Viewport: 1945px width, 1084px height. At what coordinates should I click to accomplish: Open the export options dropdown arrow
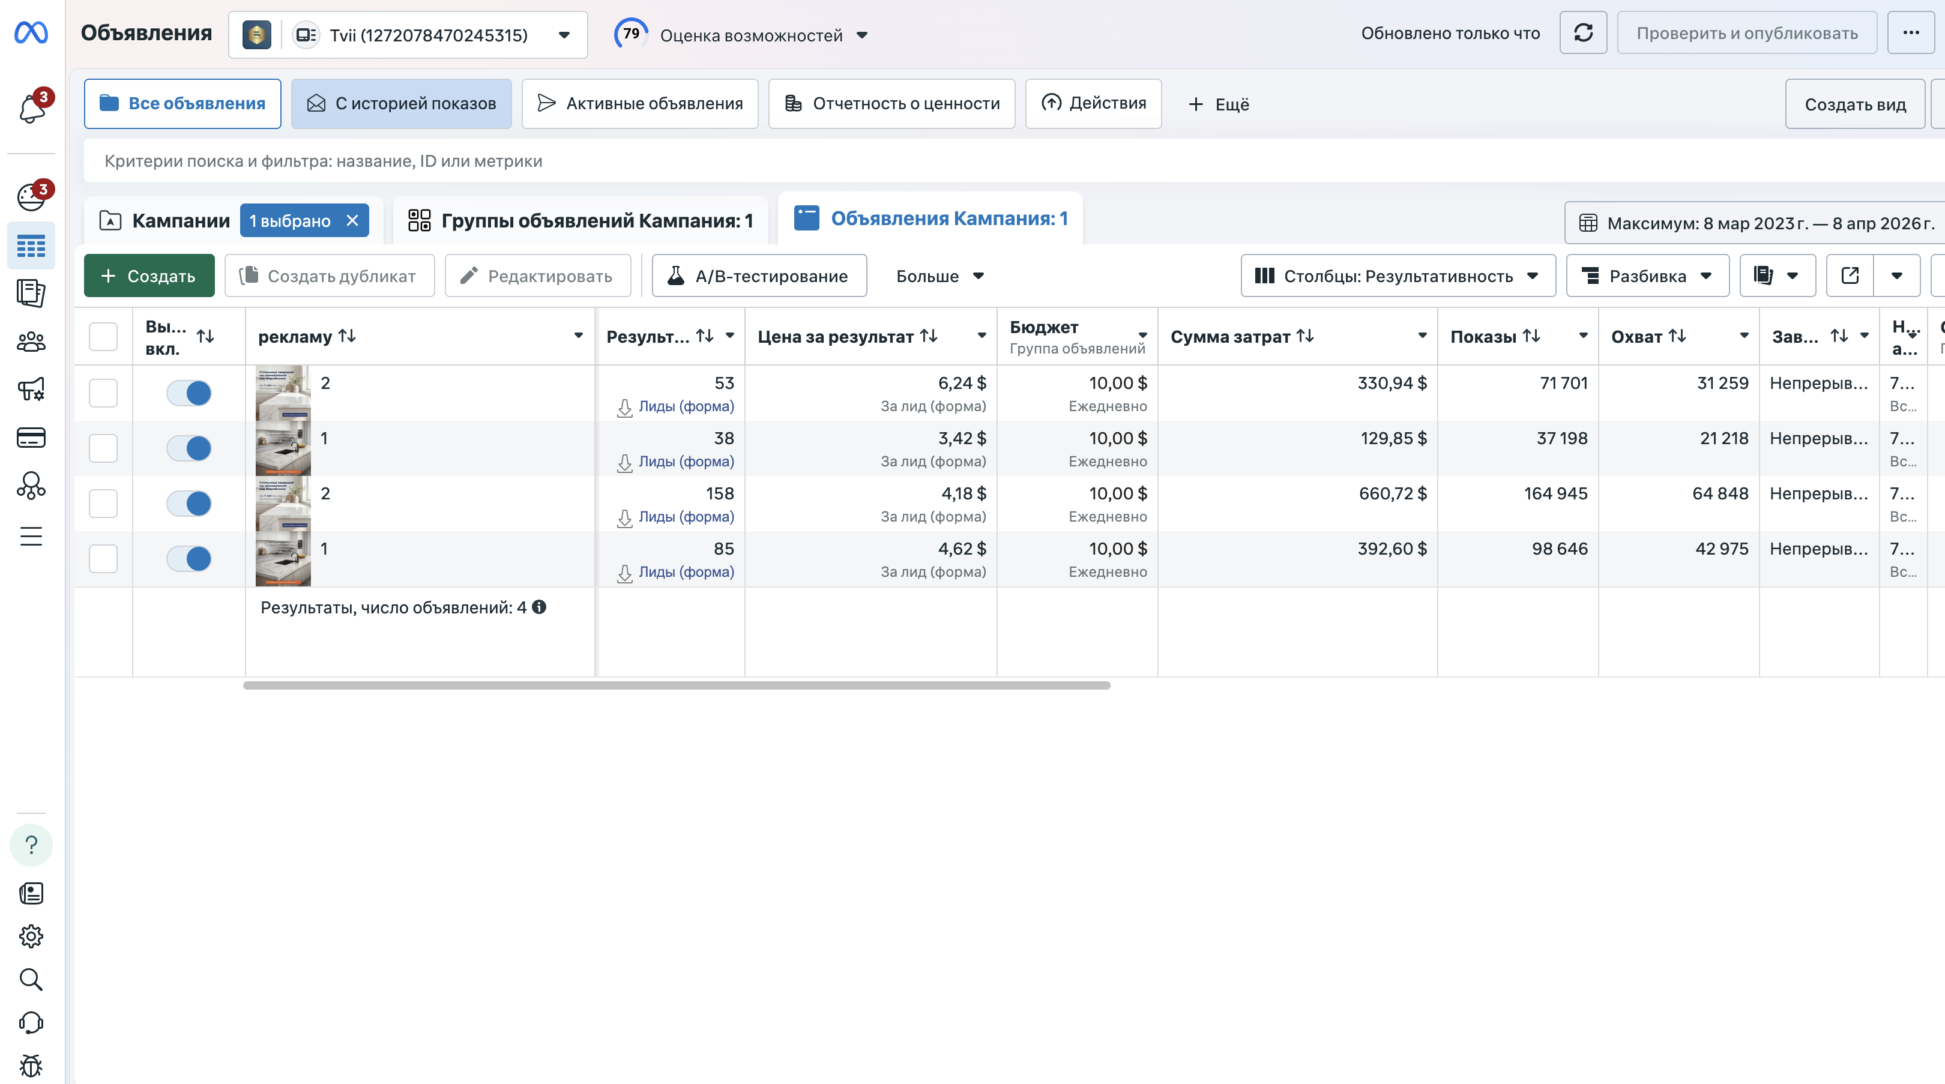(x=1897, y=276)
